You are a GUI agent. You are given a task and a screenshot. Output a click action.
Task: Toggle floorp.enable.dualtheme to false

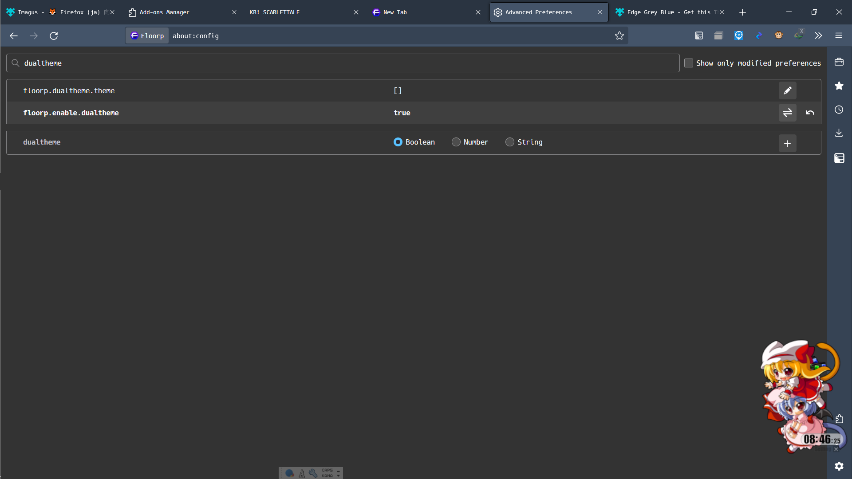[788, 113]
